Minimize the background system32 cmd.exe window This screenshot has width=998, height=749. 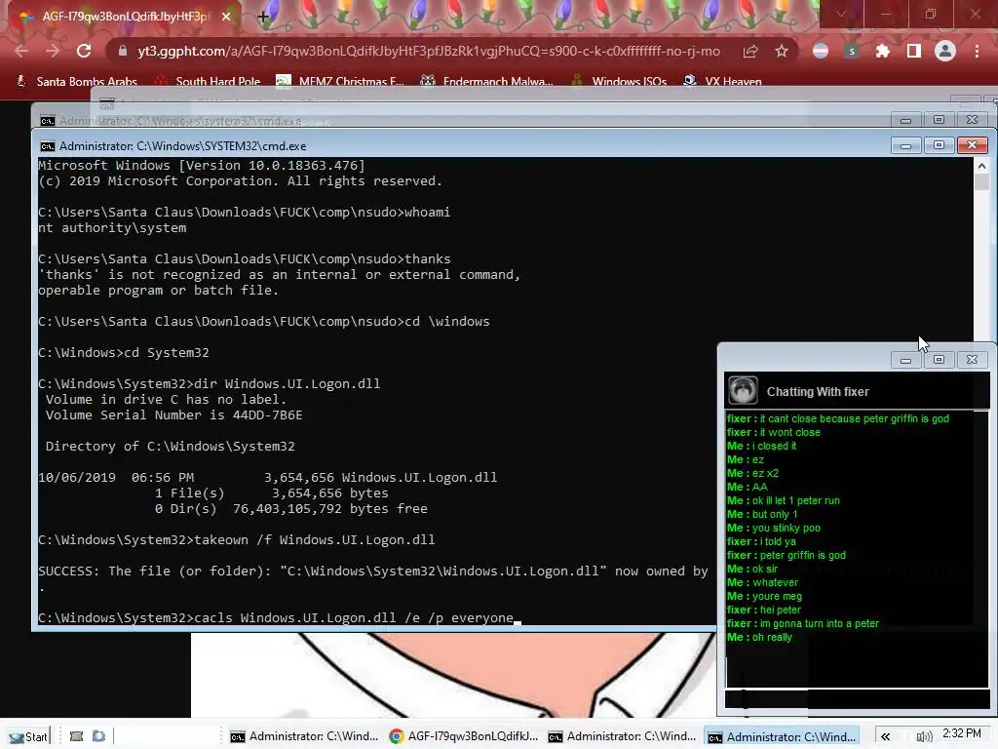(905, 120)
